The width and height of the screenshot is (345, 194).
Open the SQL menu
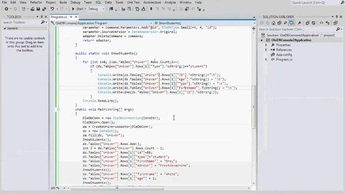coord(98,2)
